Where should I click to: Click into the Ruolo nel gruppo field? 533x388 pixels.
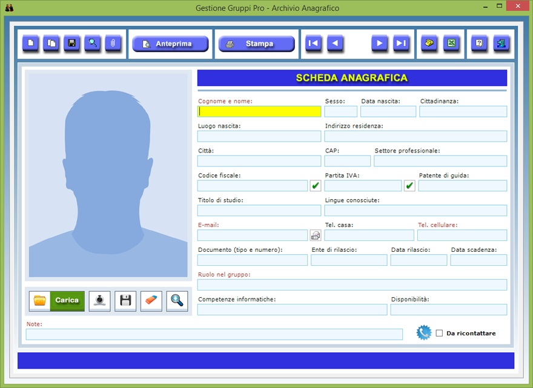(x=352, y=284)
